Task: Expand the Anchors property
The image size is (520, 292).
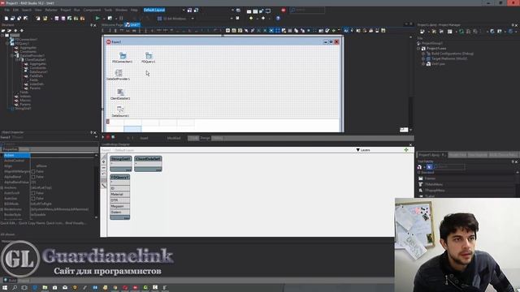Action: tap(2, 187)
